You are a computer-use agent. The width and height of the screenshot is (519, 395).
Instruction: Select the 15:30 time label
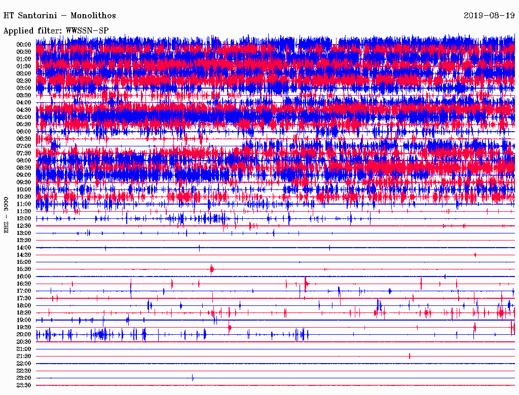pyautogui.click(x=24, y=269)
